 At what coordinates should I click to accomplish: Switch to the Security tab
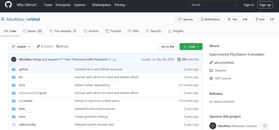tap(153, 31)
